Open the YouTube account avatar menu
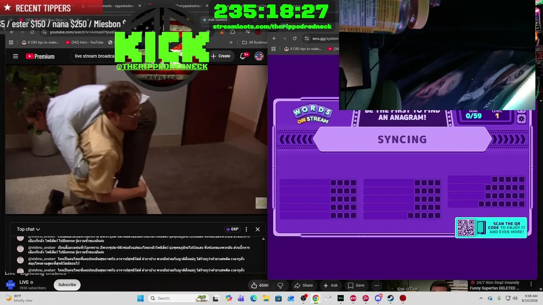 [259, 56]
